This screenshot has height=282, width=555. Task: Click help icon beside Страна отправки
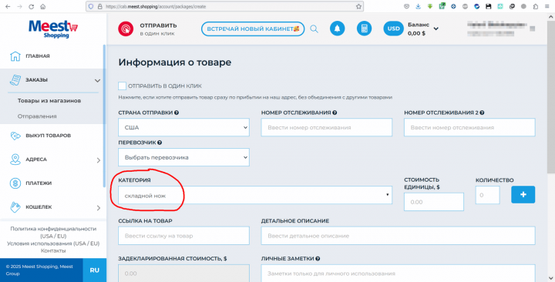177,112
